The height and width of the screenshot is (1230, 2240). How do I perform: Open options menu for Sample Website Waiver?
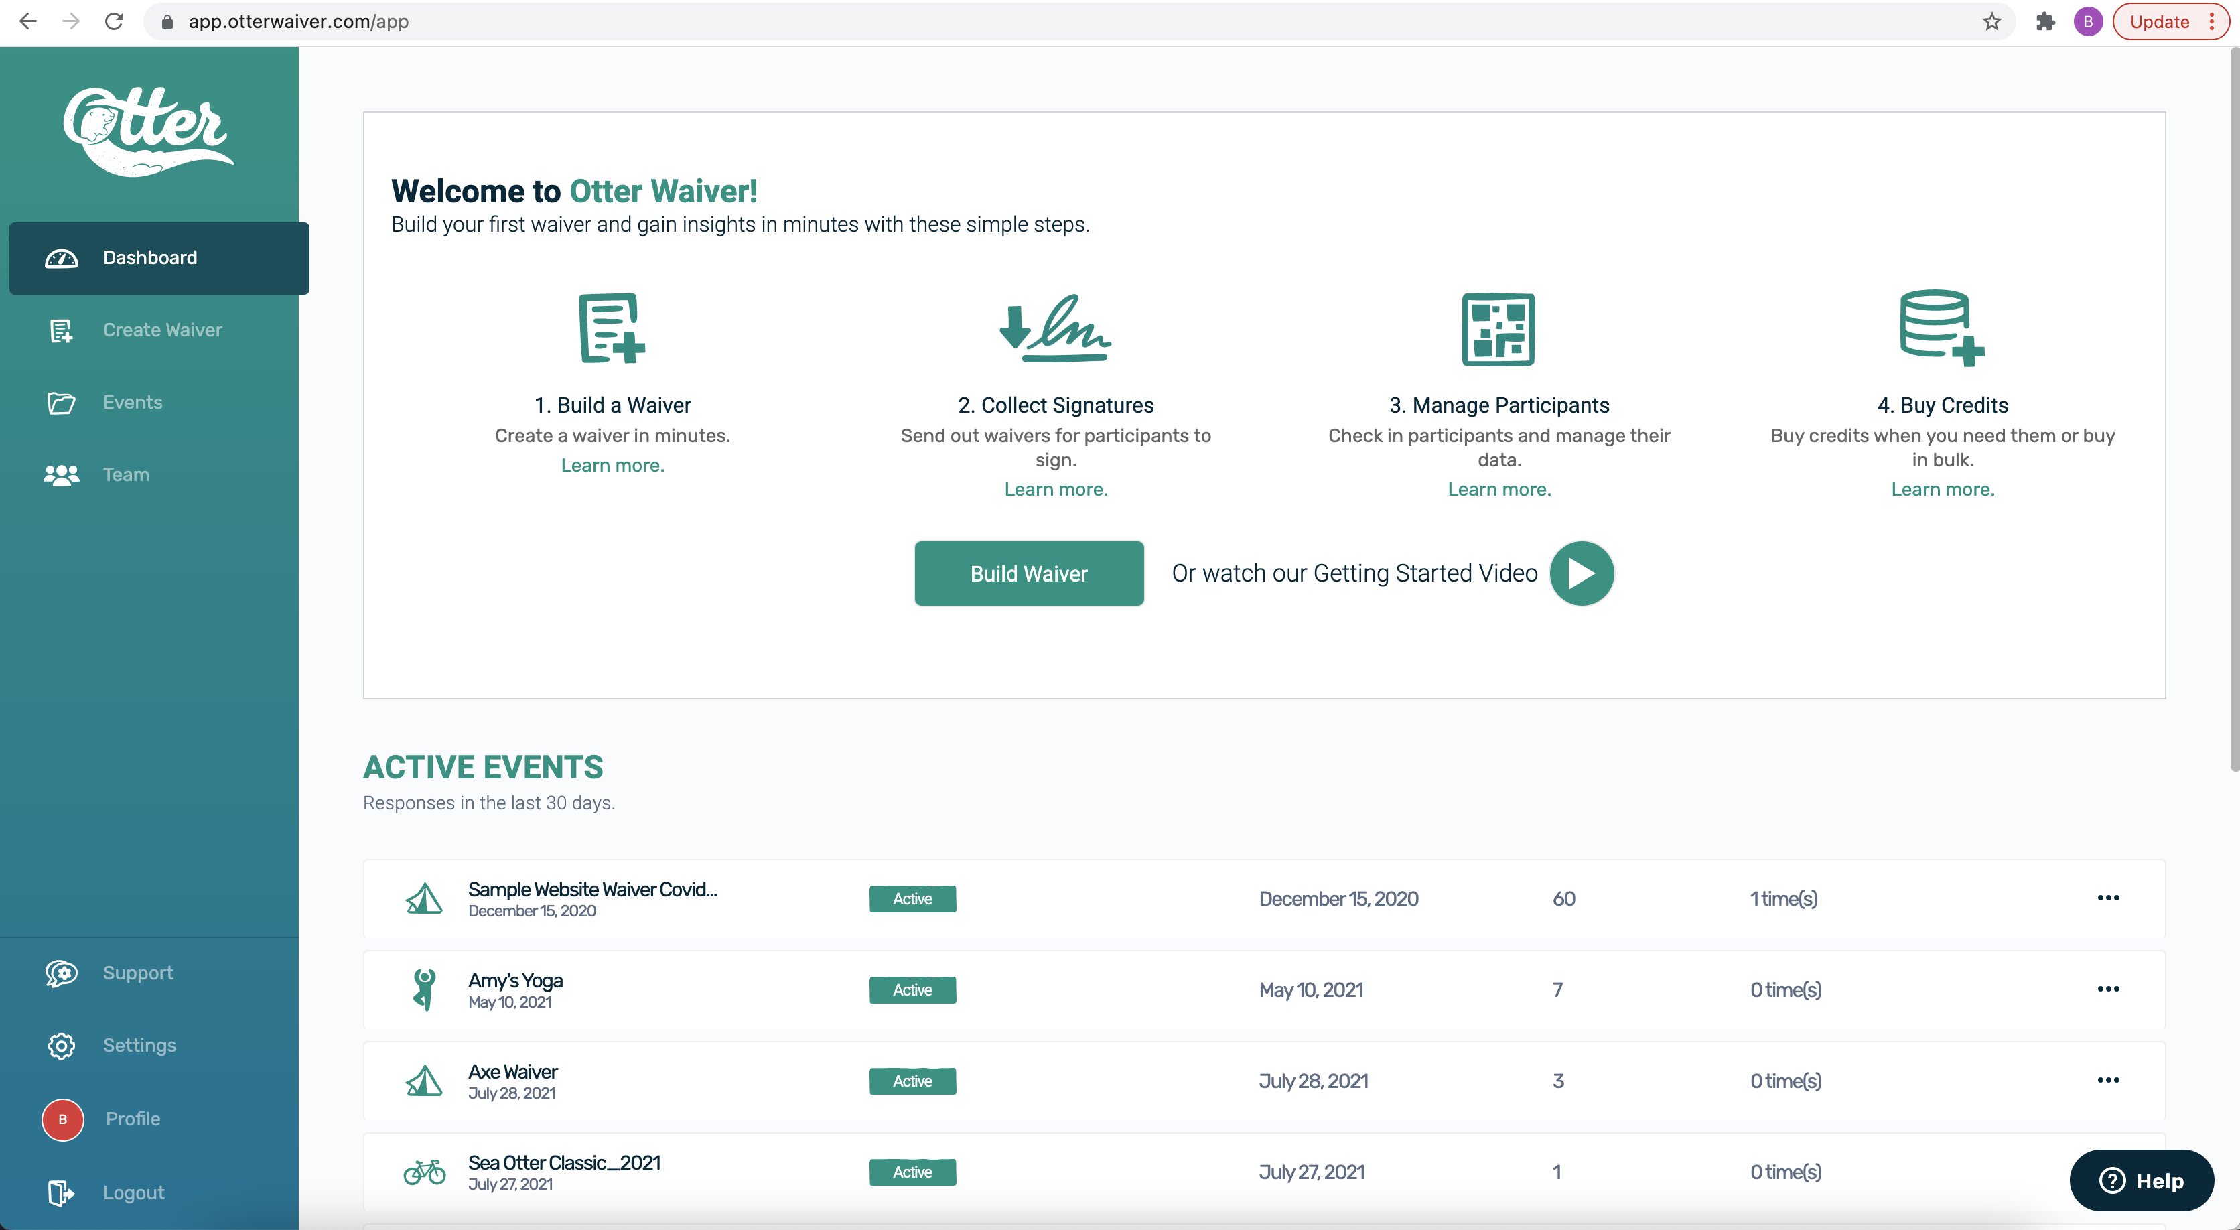[2108, 898]
